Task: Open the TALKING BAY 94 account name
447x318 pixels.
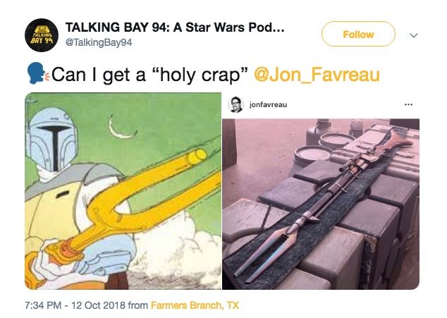Action: [x=175, y=27]
